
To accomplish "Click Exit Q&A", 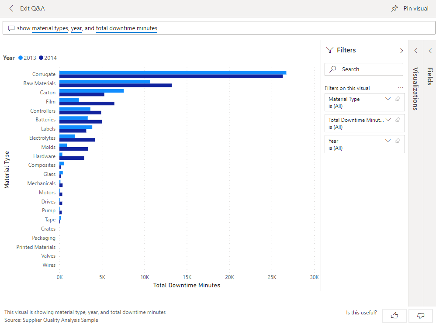I will pos(33,8).
